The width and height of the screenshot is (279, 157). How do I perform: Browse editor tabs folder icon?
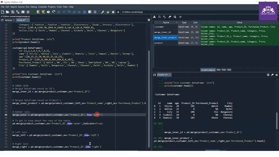(x=2, y=20)
